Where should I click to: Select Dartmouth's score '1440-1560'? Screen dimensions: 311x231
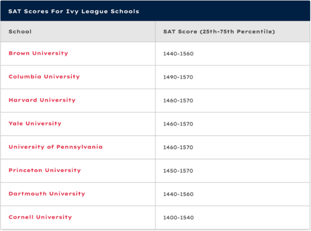point(178,194)
